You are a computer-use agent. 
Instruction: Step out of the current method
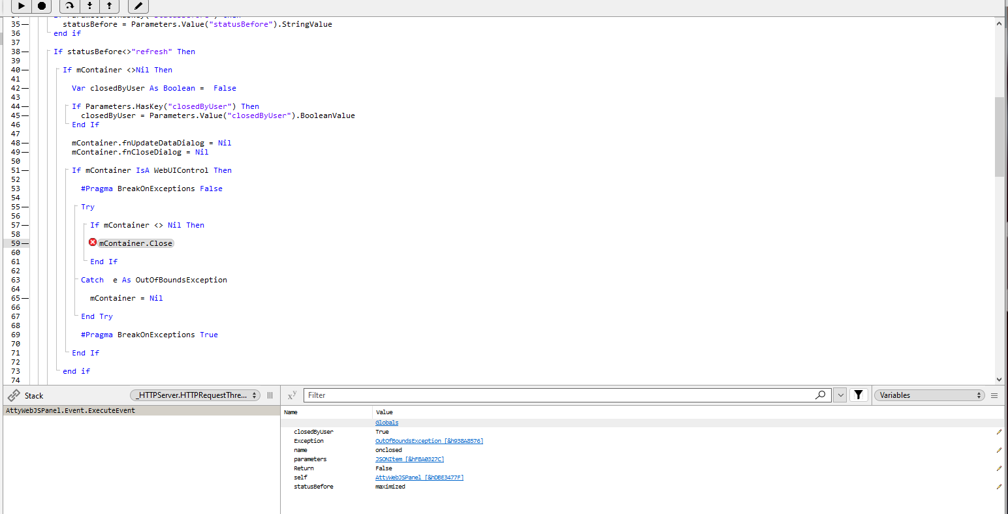(109, 6)
